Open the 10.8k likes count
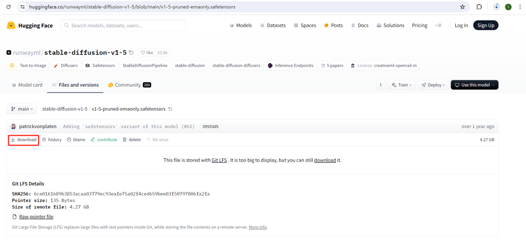 pos(163,53)
